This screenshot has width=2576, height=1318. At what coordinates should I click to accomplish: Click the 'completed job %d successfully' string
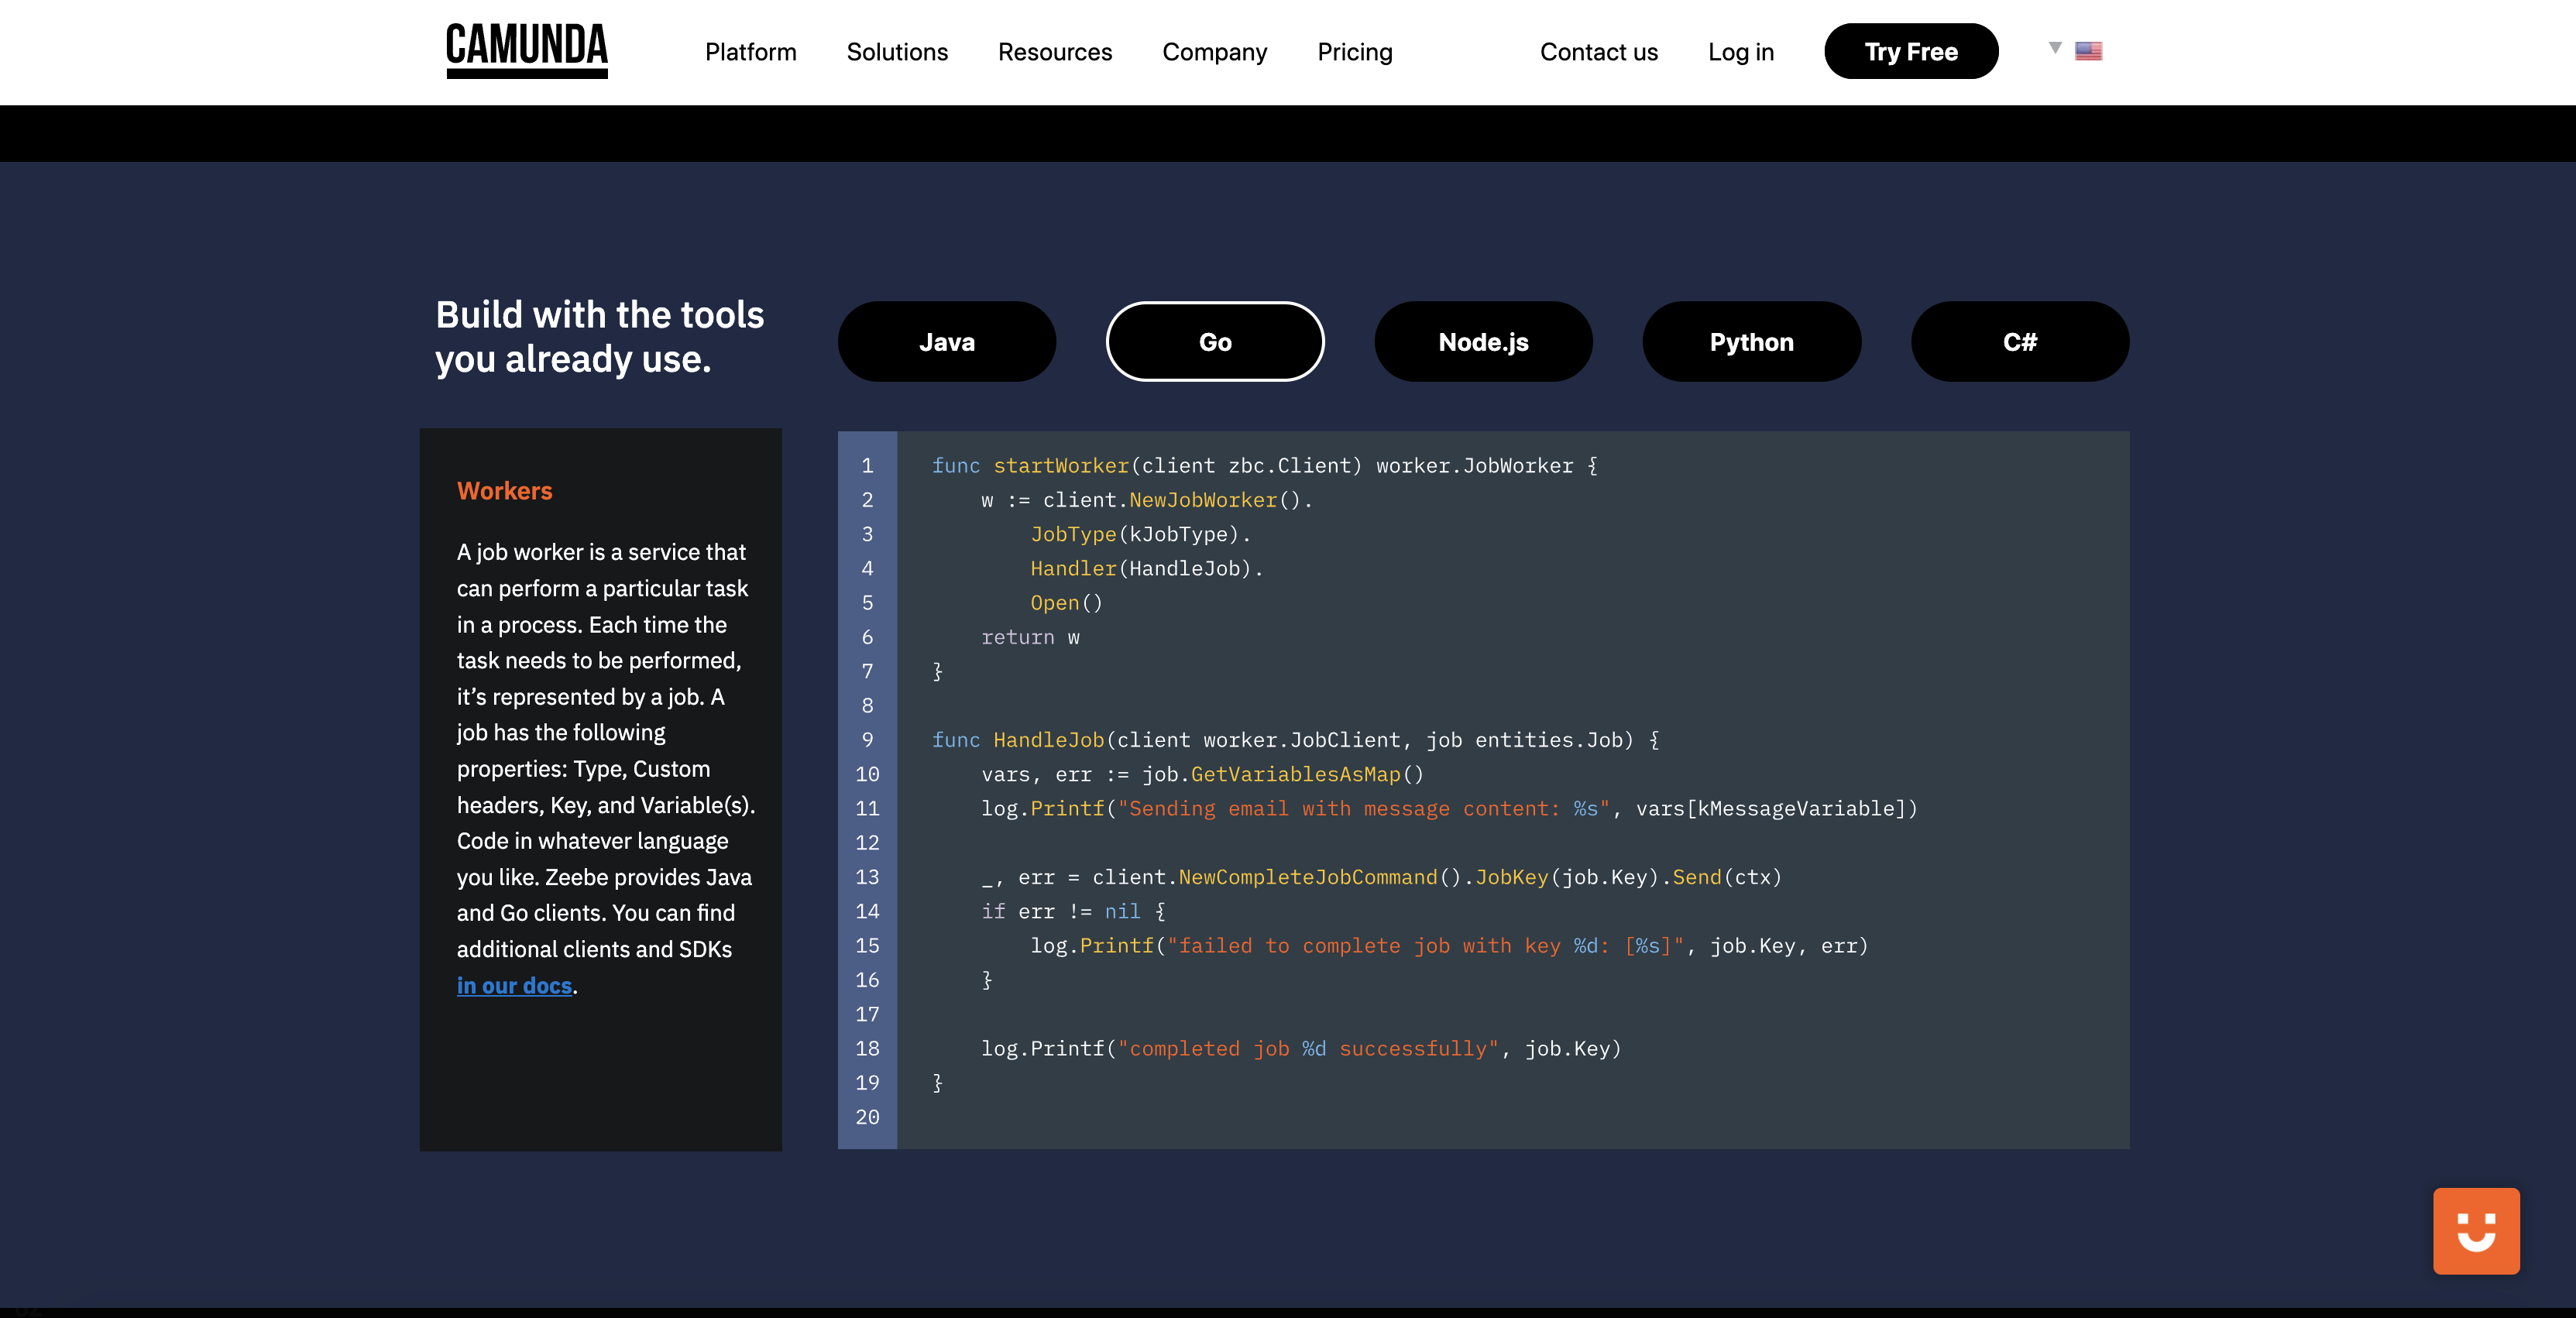tap(1308, 1048)
